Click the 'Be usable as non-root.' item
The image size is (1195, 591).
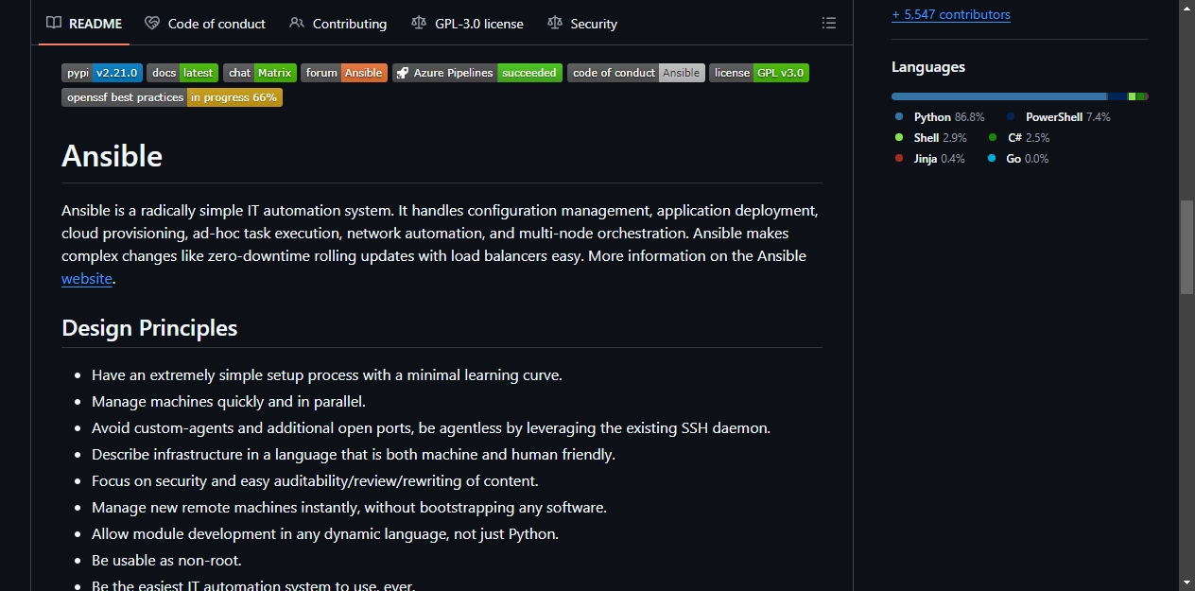pos(166,561)
